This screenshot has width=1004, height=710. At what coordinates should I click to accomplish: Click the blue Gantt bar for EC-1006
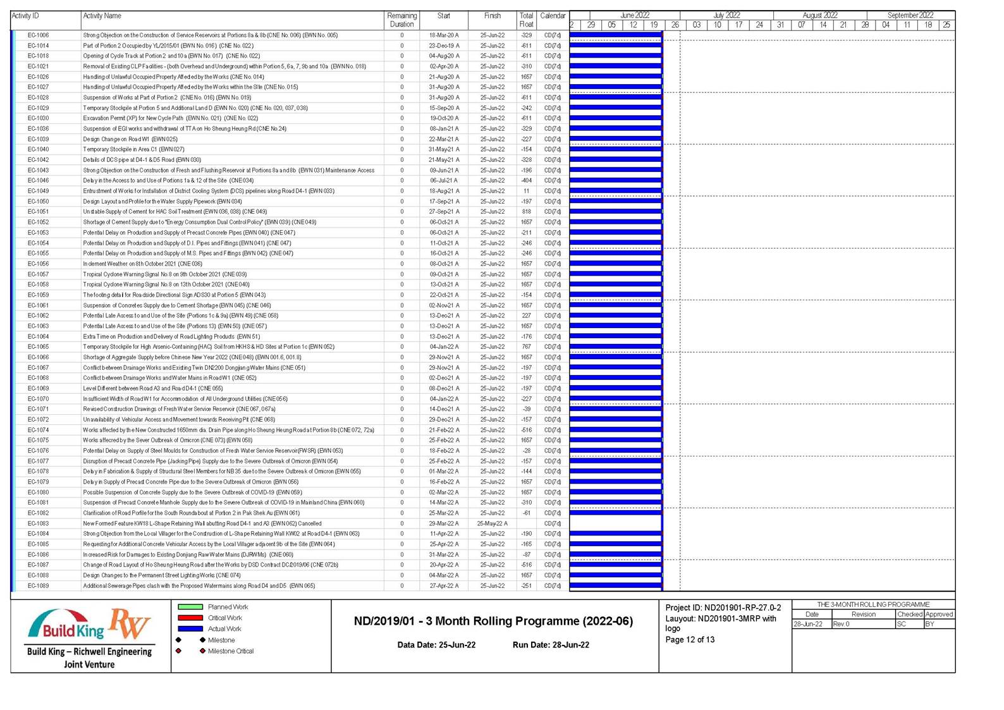(615, 35)
